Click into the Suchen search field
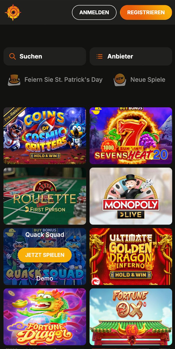This screenshot has width=175, height=349. click(45, 56)
